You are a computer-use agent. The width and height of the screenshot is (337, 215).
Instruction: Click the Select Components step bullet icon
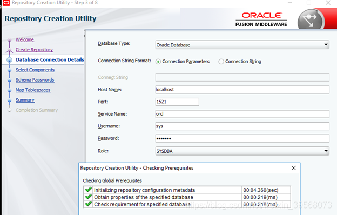point(9,70)
